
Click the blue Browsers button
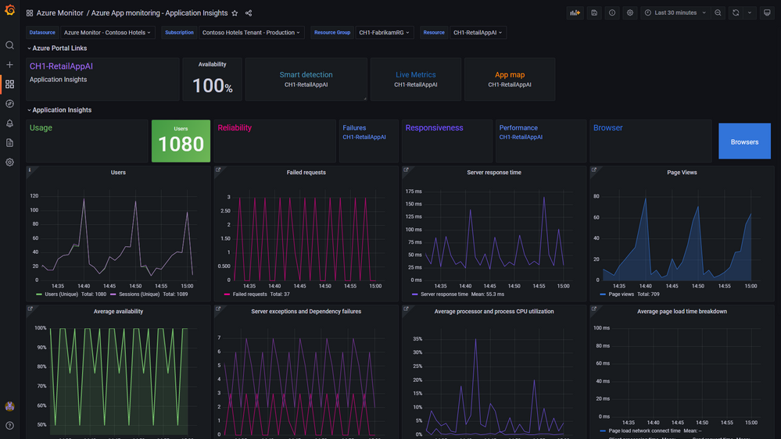click(x=744, y=141)
